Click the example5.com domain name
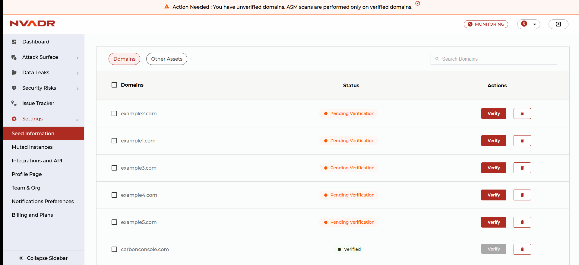The height and width of the screenshot is (265, 579). (139, 222)
